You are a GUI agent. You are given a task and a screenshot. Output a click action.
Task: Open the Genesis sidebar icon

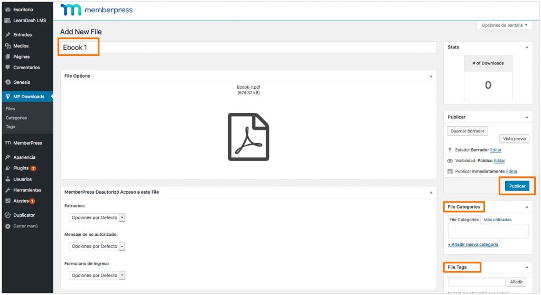[x=7, y=82]
